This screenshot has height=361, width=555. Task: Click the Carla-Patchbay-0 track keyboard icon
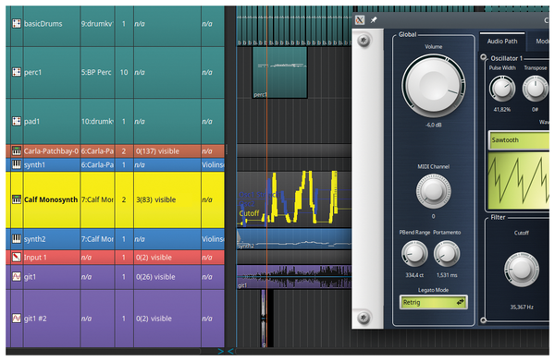click(17, 151)
